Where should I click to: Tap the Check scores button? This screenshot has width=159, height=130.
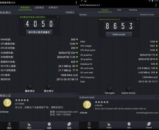[x=119, y=34]
